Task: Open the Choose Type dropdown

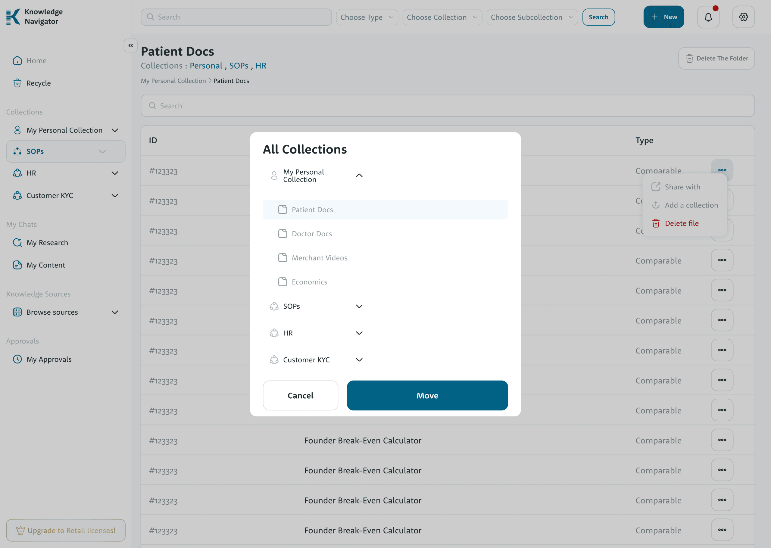Action: [x=367, y=17]
